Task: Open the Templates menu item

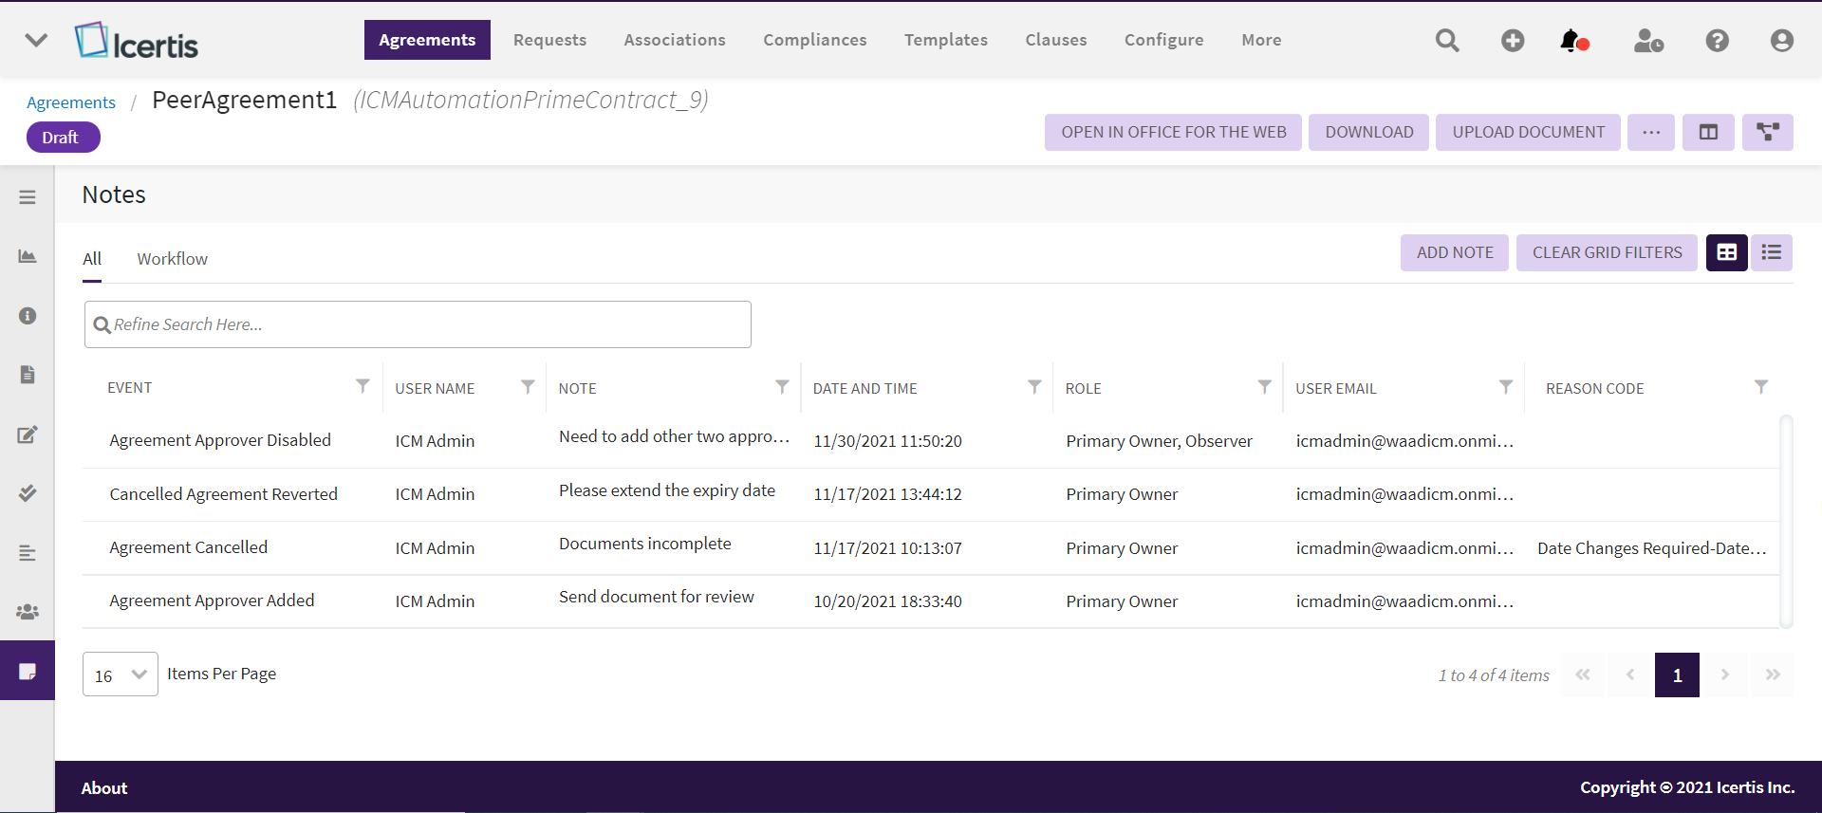Action: click(x=945, y=40)
